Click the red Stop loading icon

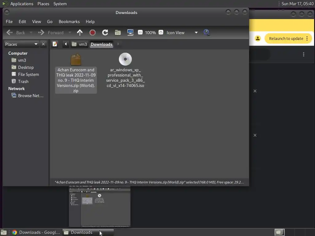coord(92,33)
